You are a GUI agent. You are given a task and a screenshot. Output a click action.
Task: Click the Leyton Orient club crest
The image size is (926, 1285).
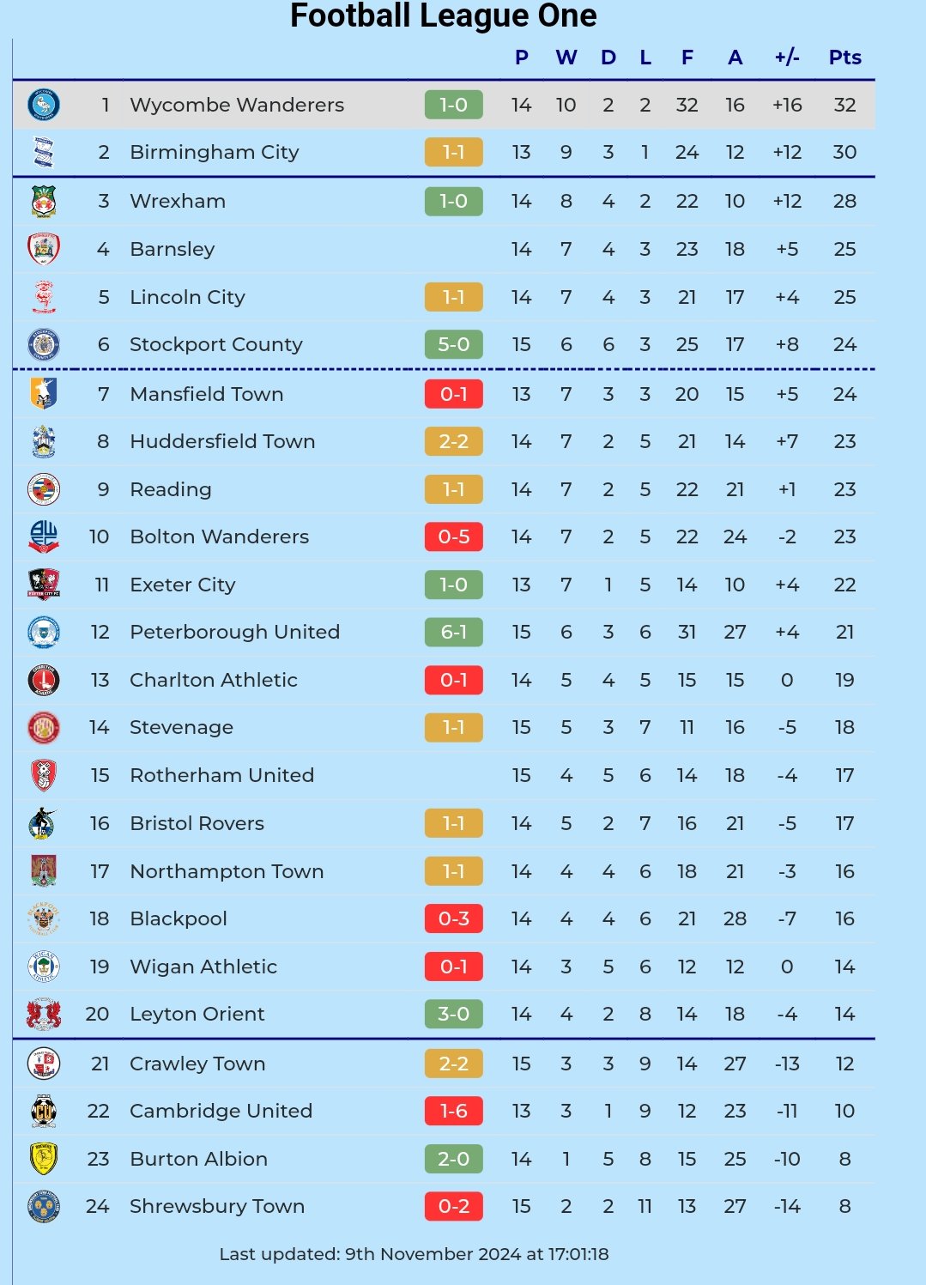pyautogui.click(x=43, y=1014)
